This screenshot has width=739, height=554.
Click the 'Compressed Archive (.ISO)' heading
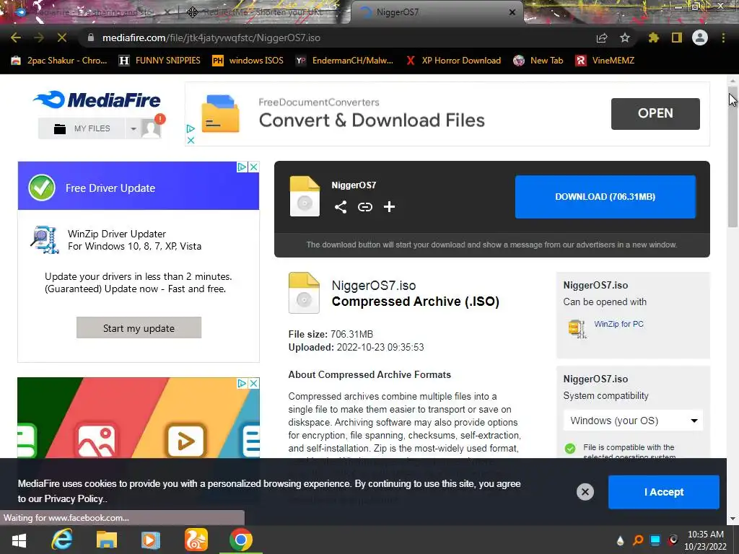point(415,302)
